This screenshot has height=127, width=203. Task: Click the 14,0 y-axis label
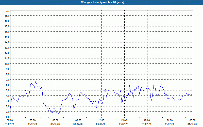[7, 42]
